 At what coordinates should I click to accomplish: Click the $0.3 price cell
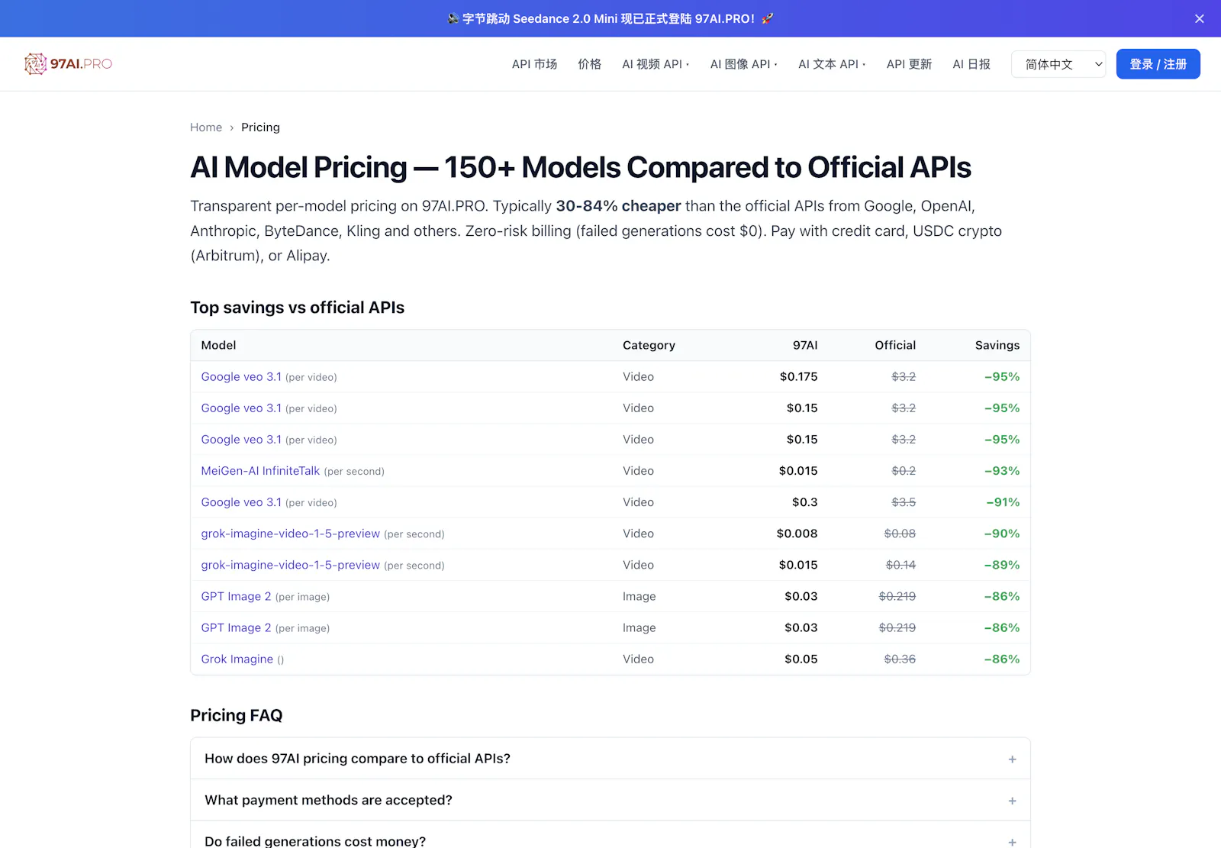pos(804,502)
